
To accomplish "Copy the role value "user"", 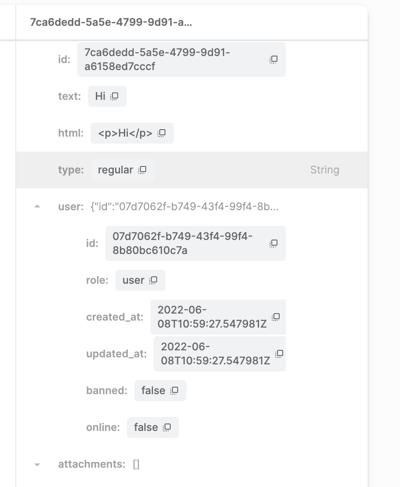I will 152,280.
